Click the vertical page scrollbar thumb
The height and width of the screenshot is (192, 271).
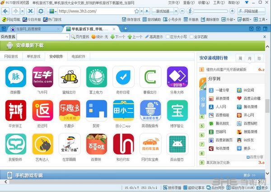[267, 106]
